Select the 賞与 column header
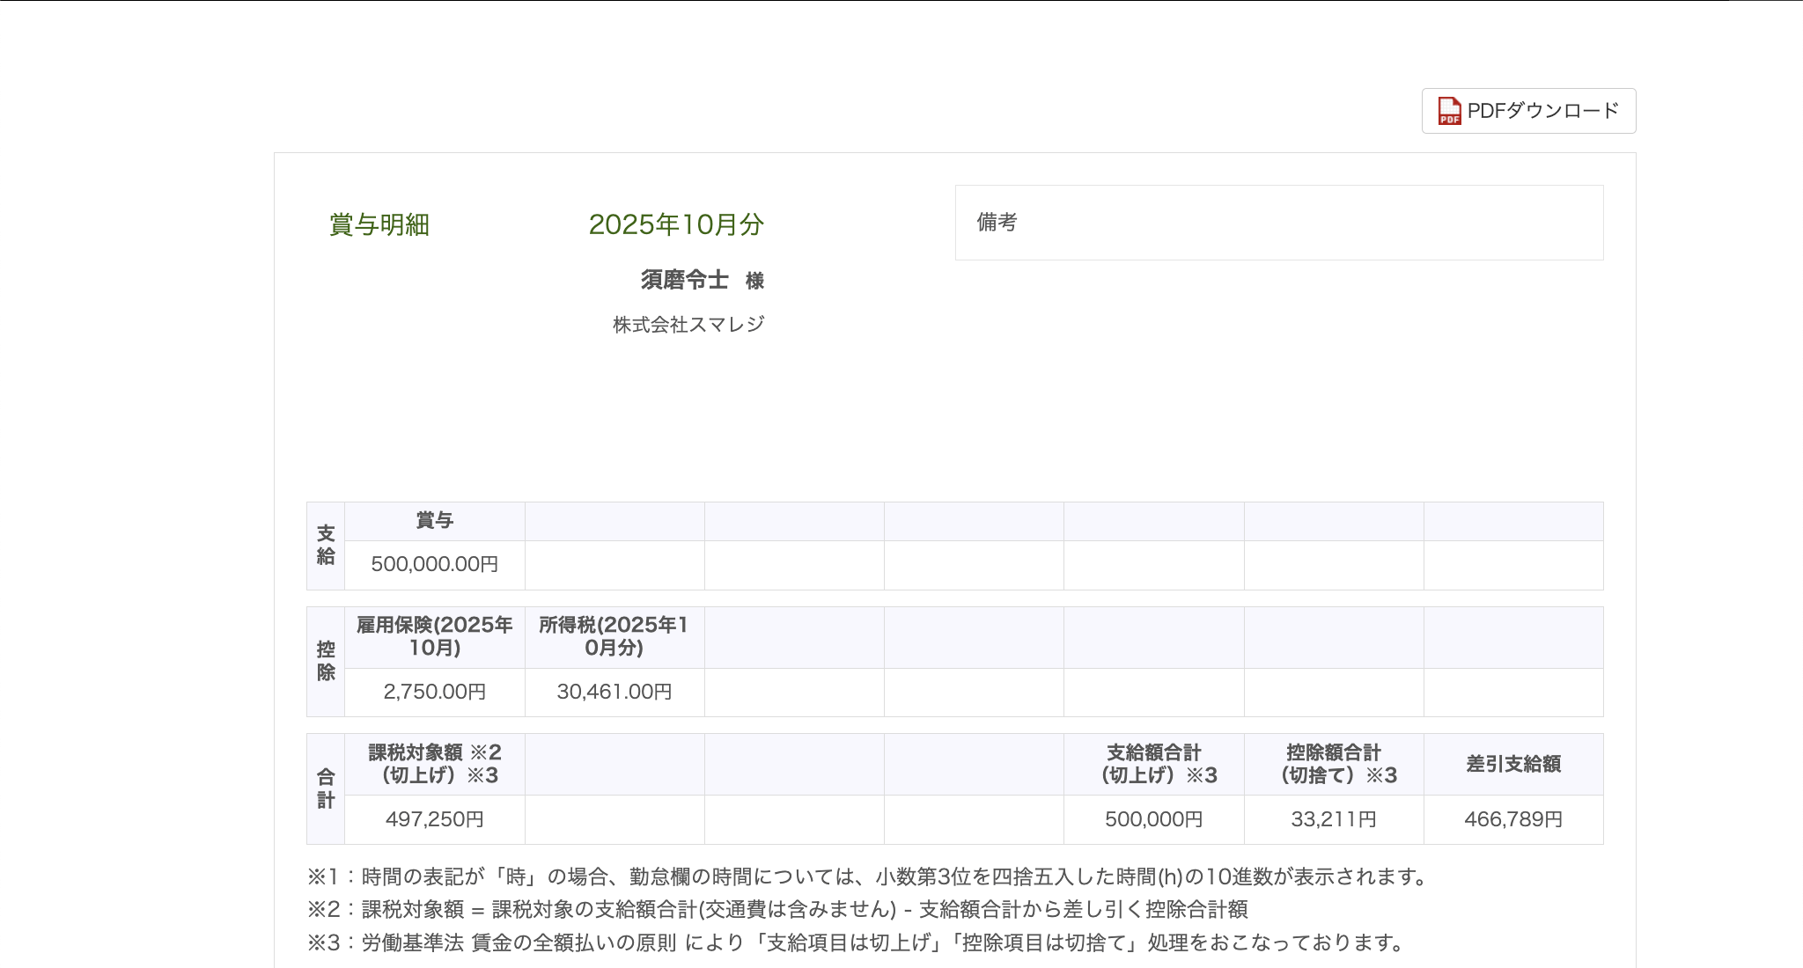The width and height of the screenshot is (1803, 968). pyautogui.click(x=433, y=520)
